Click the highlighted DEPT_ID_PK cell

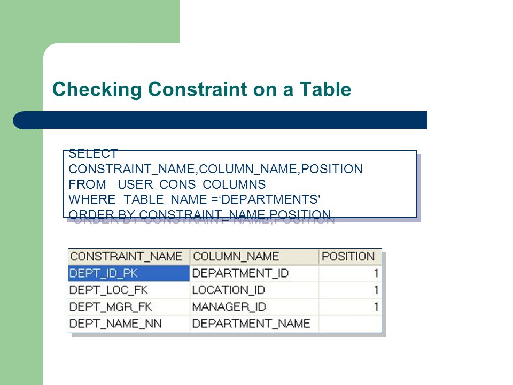pyautogui.click(x=129, y=273)
